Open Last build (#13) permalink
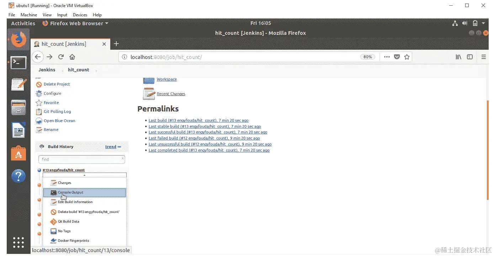The width and height of the screenshot is (494, 256). pos(198,121)
